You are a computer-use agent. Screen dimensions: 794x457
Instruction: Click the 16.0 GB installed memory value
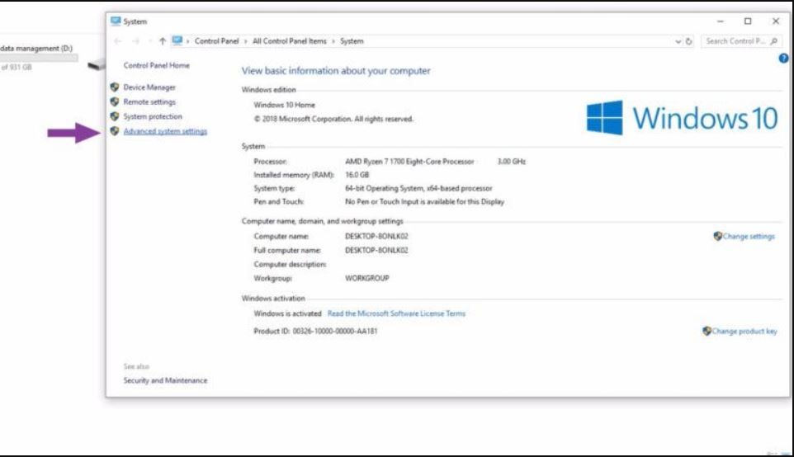(x=357, y=175)
